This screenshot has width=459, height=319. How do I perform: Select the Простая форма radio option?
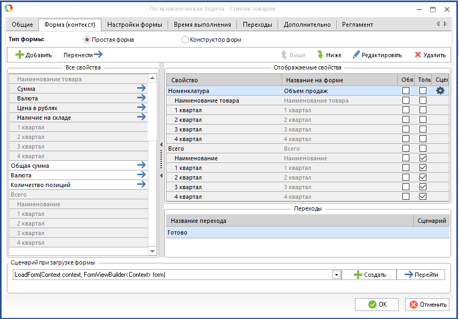(x=87, y=40)
